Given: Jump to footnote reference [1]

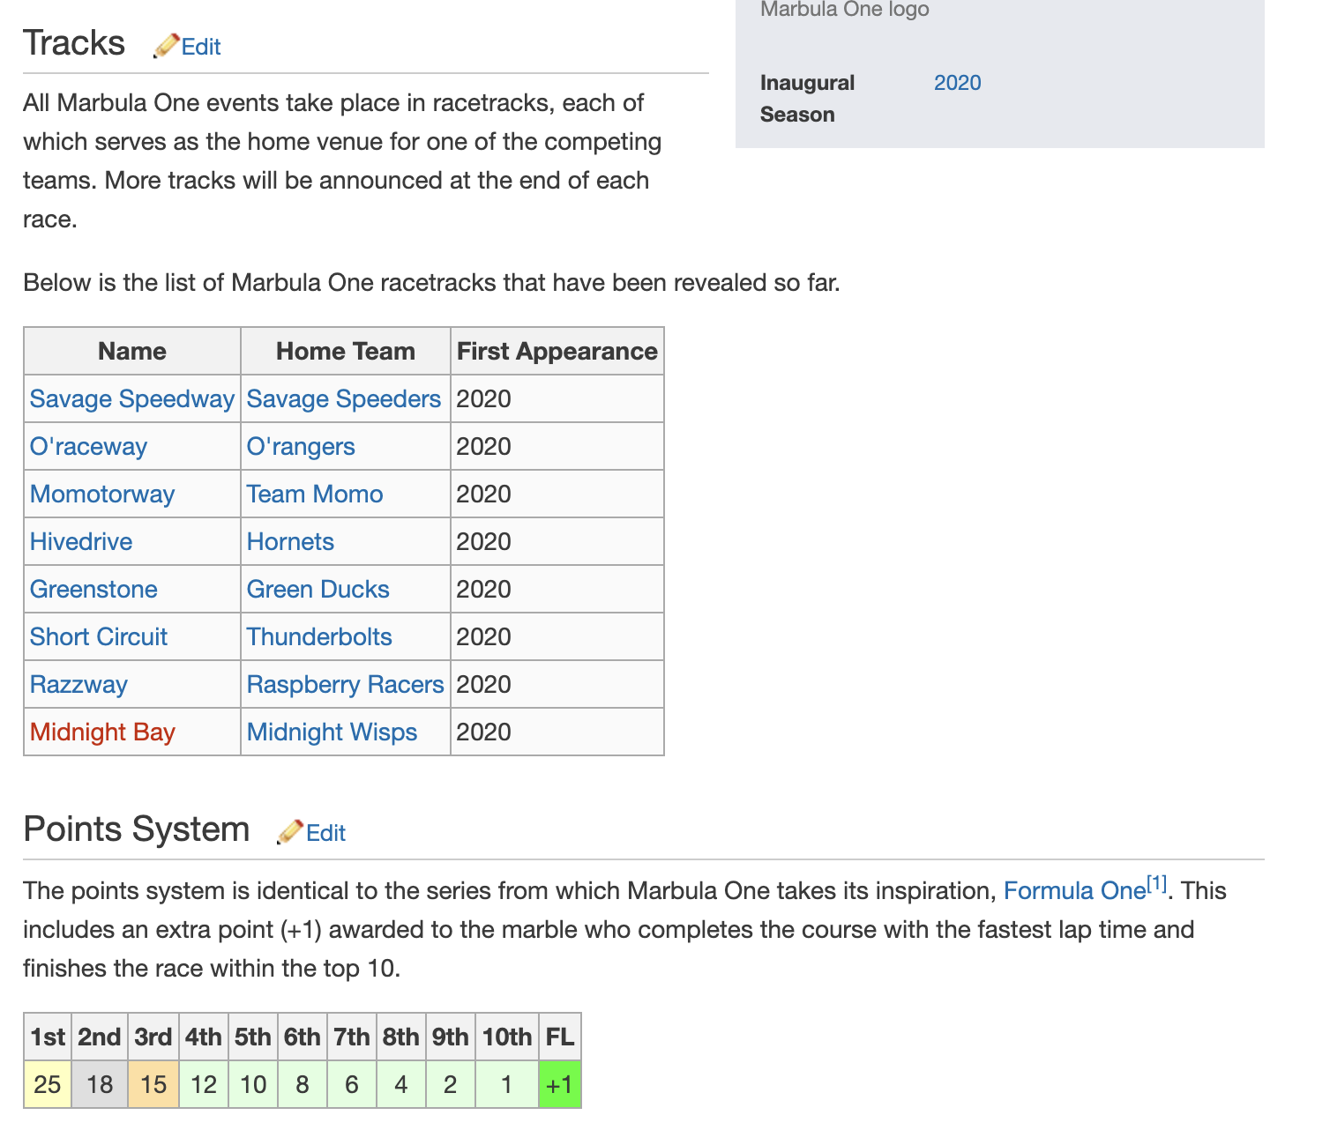Looking at the screenshot, I should pos(1157,883).
